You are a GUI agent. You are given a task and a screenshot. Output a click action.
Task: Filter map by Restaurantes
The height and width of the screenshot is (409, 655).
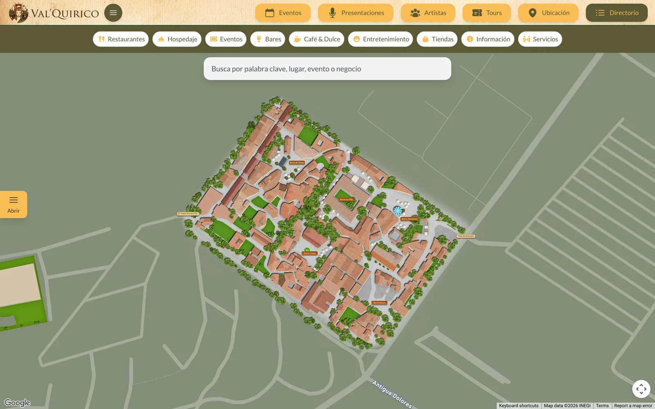click(121, 39)
